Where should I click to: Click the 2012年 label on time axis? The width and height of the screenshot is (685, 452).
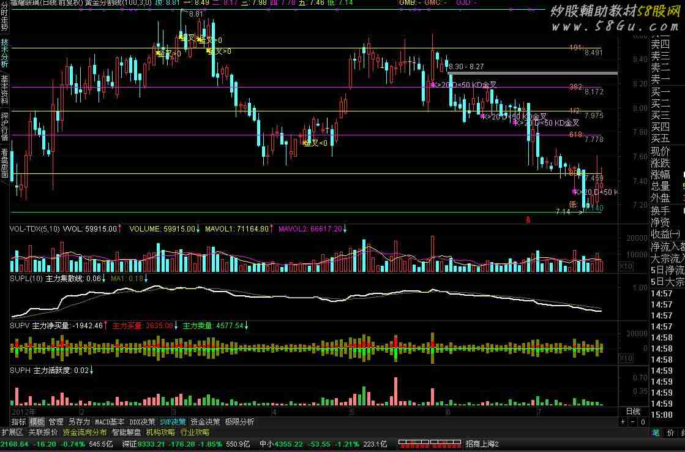[23, 412]
